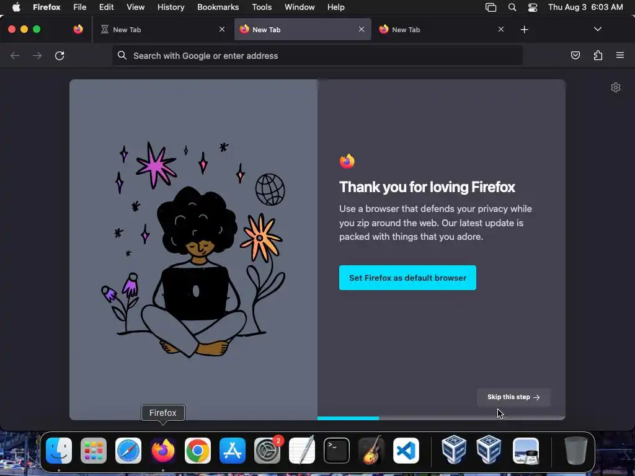Open the History menu
635x476 pixels.
click(171, 7)
